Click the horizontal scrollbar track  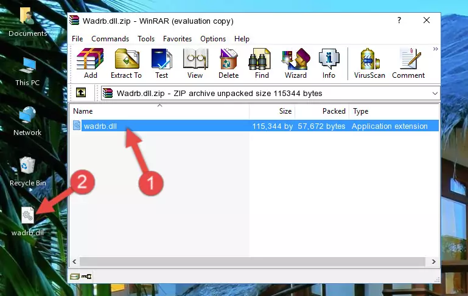click(253, 262)
